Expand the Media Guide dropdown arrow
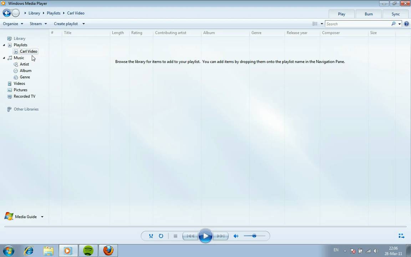411x257 pixels. pyautogui.click(x=42, y=217)
